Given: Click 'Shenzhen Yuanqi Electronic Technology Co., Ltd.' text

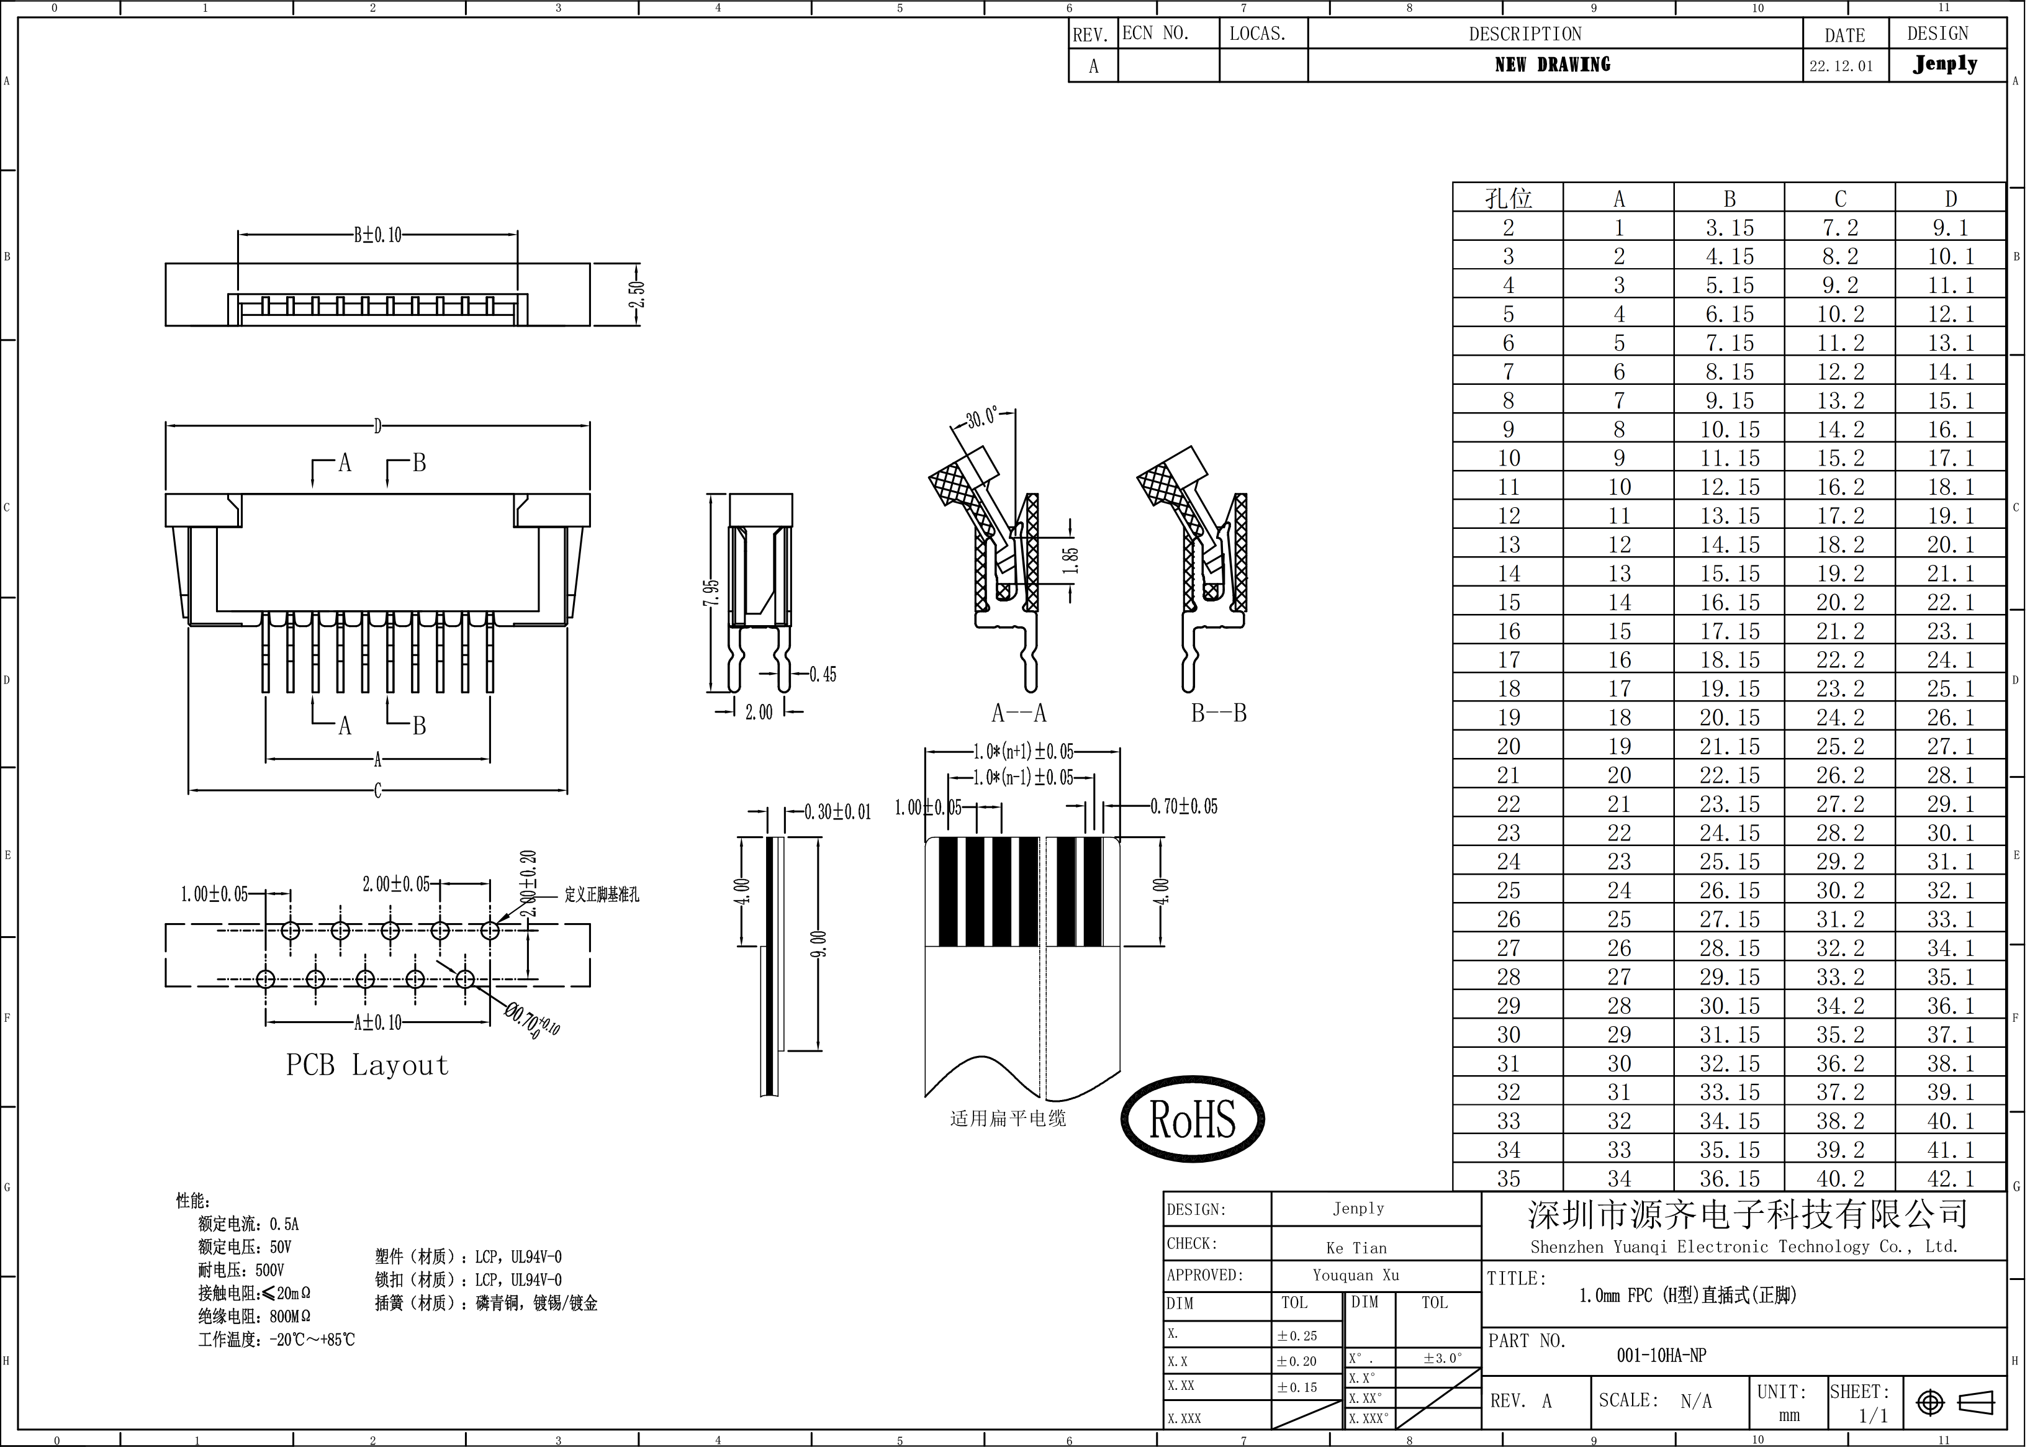Looking at the screenshot, I should click(x=1744, y=1247).
